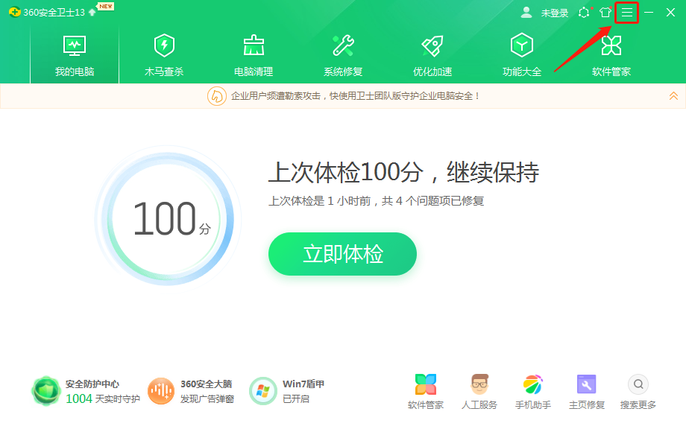This screenshot has width=686, height=432.
Task: Open 主页修复 purple icon
Action: pos(587,384)
